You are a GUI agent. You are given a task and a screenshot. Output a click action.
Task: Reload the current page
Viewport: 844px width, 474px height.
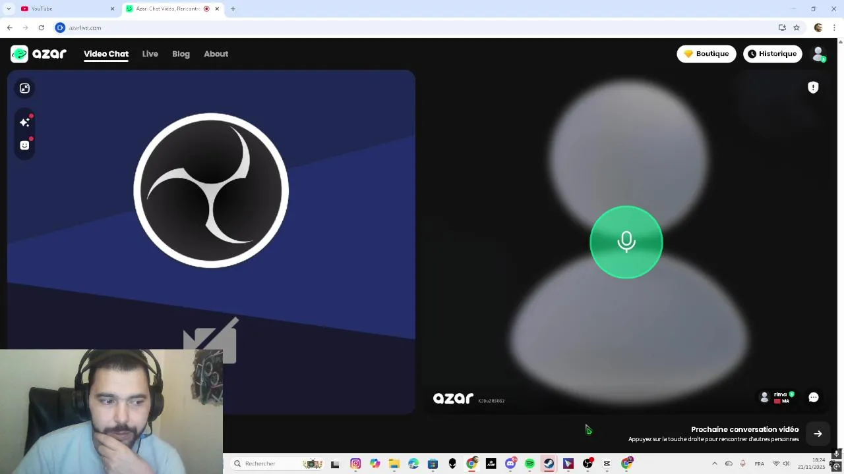pyautogui.click(x=41, y=28)
